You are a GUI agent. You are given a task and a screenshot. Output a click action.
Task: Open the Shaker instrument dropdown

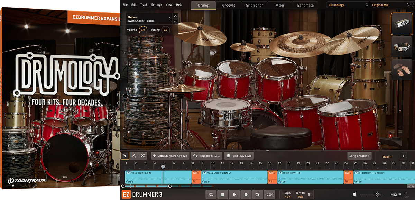[x=149, y=19]
